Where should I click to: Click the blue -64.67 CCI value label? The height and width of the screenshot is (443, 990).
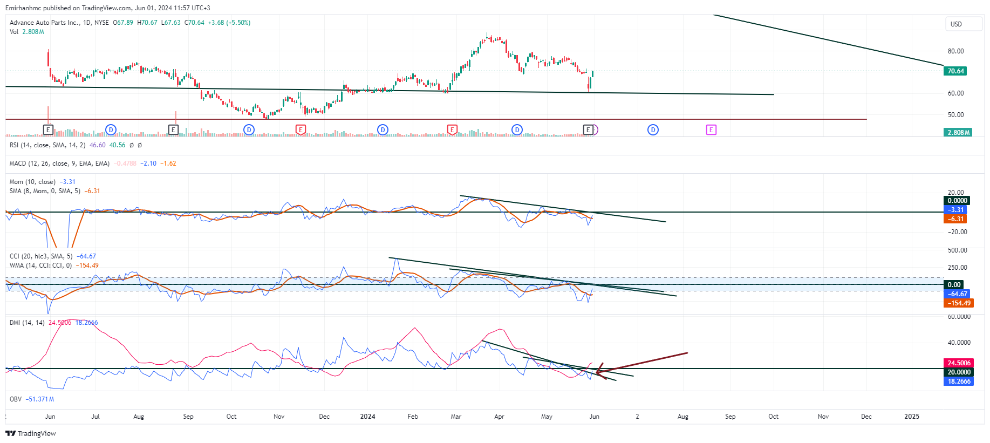coord(957,294)
